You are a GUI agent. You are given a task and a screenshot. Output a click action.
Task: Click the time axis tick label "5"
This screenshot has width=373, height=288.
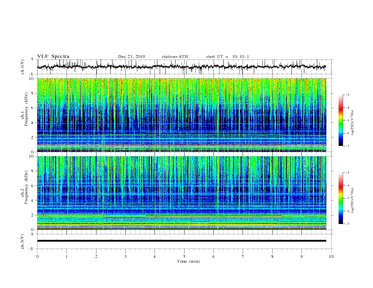point(184,256)
